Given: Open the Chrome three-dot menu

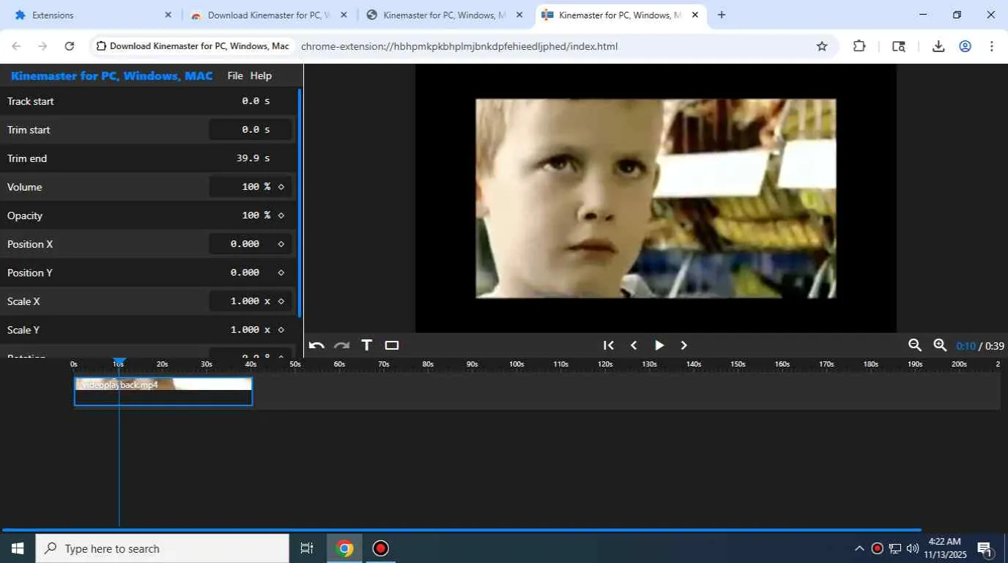Looking at the screenshot, I should (992, 46).
